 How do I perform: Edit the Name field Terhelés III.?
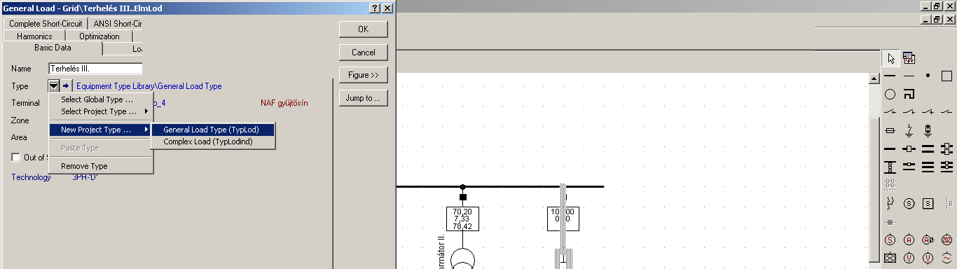pyautogui.click(x=95, y=69)
